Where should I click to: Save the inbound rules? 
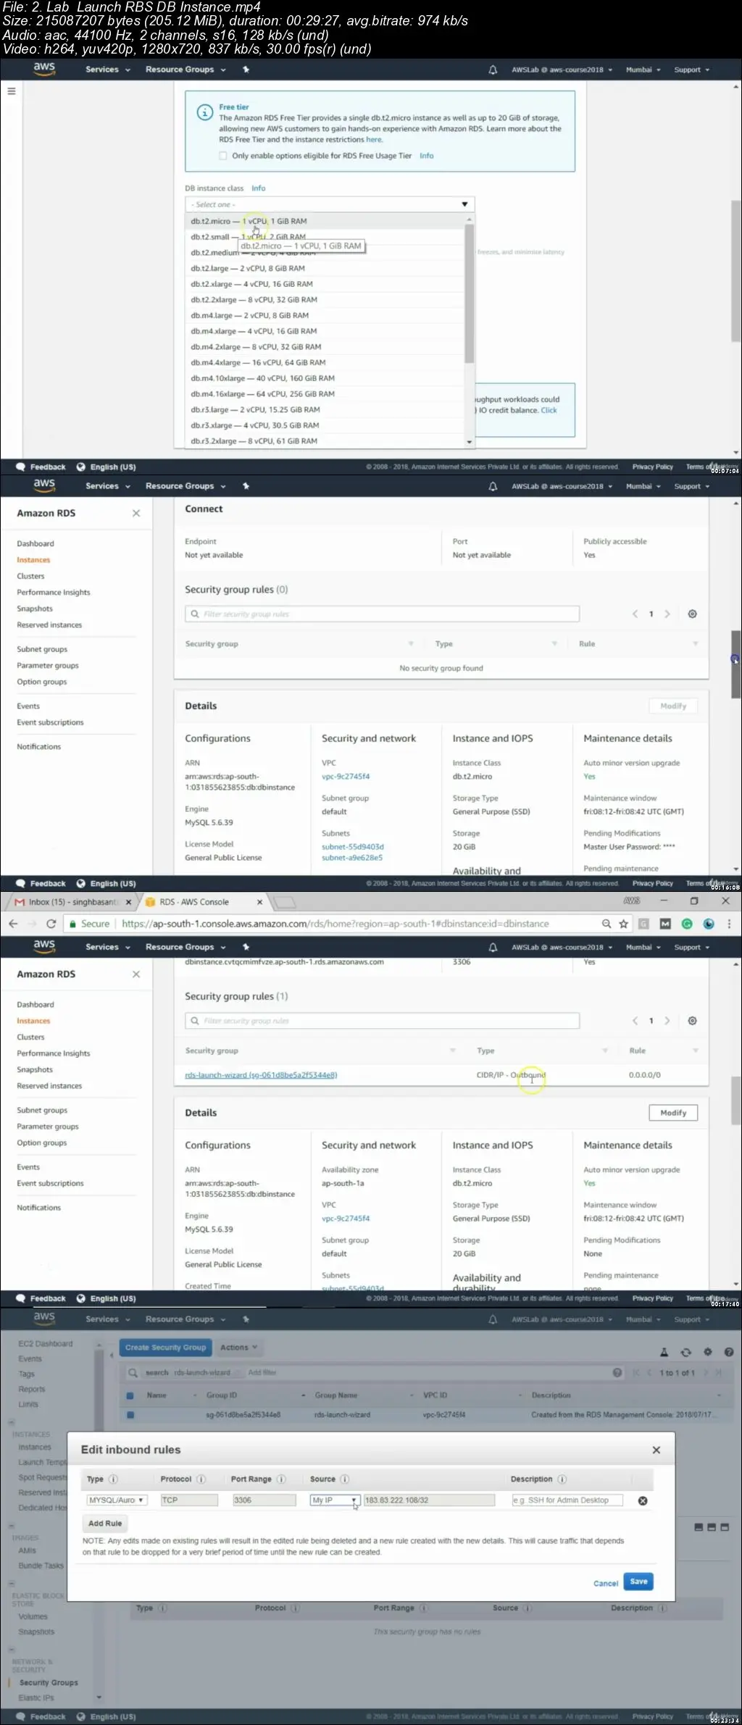(x=638, y=1582)
